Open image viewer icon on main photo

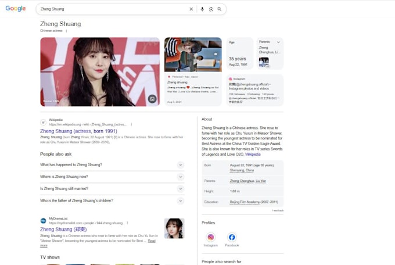point(152,99)
